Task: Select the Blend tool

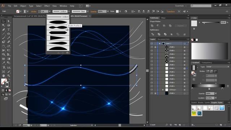Action: [x=9, y=63]
